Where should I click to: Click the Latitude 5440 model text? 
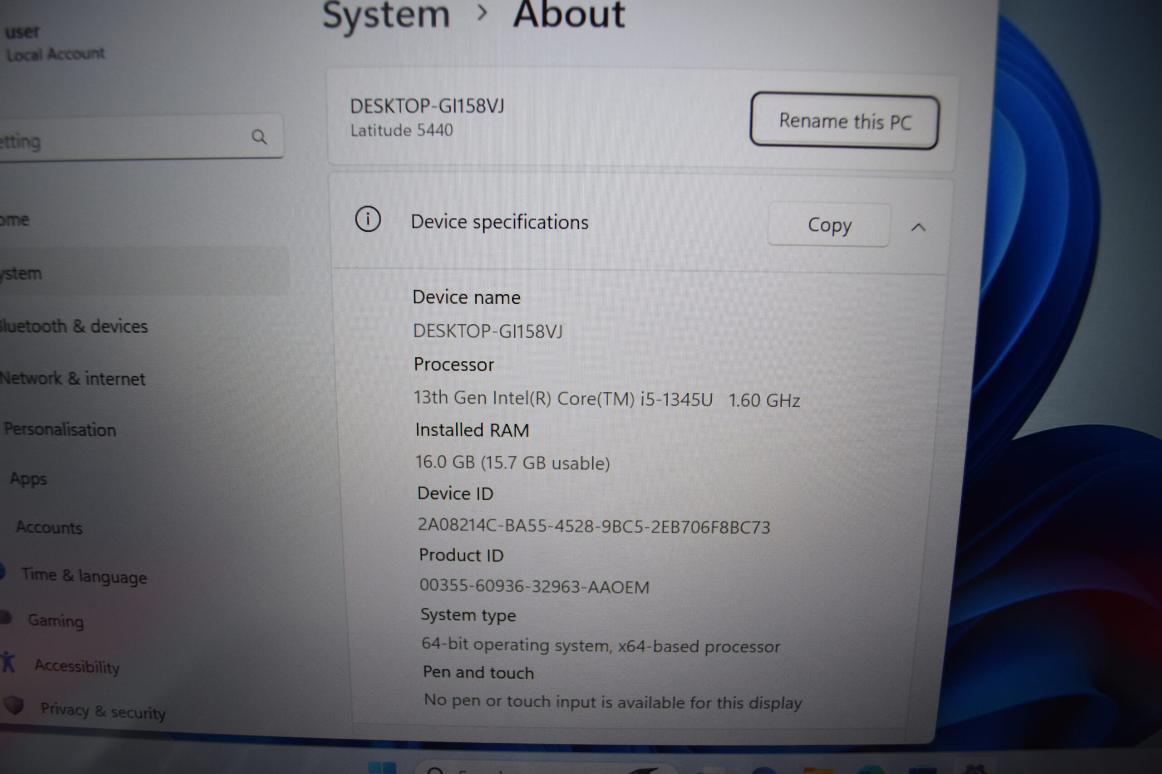(x=402, y=130)
